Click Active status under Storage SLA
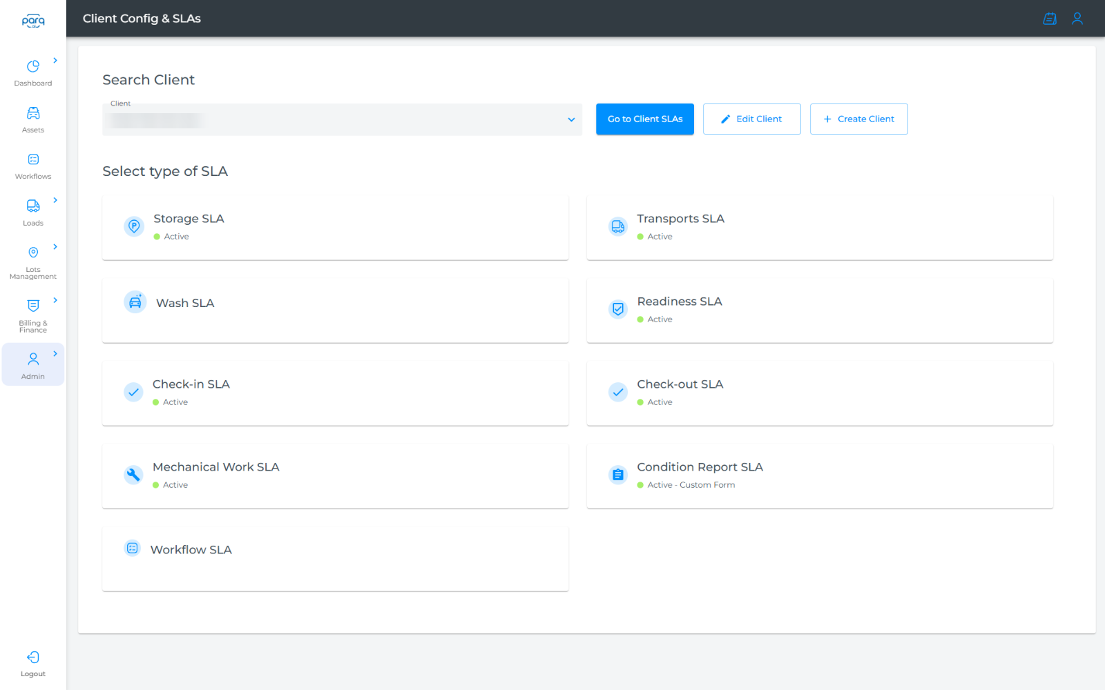 pyautogui.click(x=176, y=237)
